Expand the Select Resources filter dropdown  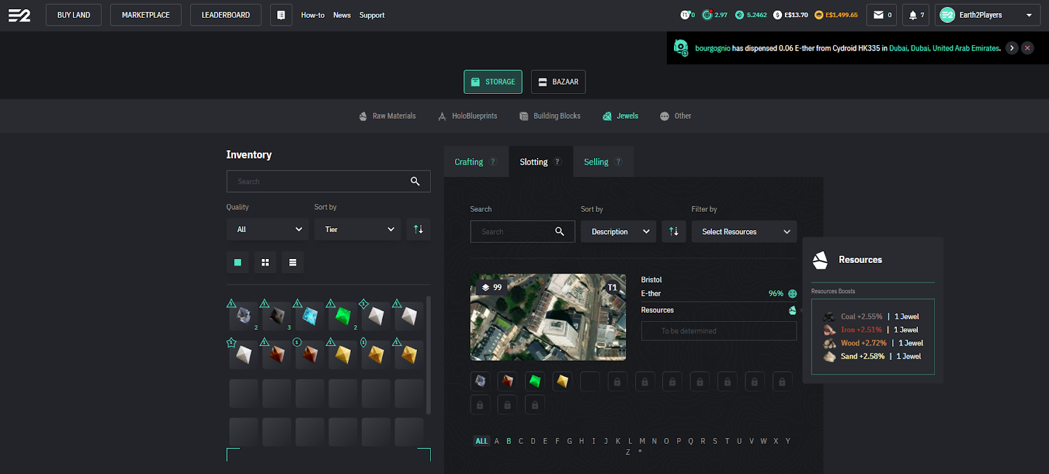pos(744,231)
